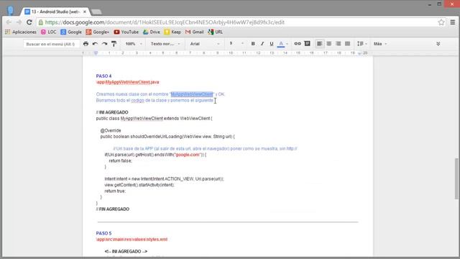This screenshot has height=259, width=460.
Task: Open the Gmail bookmark
Action: coord(195,32)
